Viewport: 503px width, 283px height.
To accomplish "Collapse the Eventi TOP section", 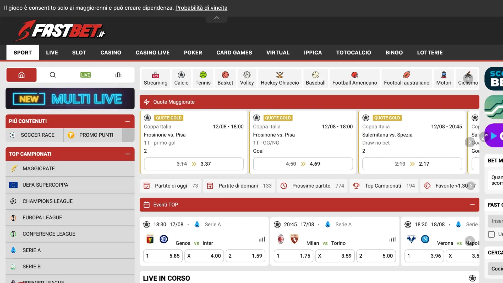I will [x=472, y=205].
